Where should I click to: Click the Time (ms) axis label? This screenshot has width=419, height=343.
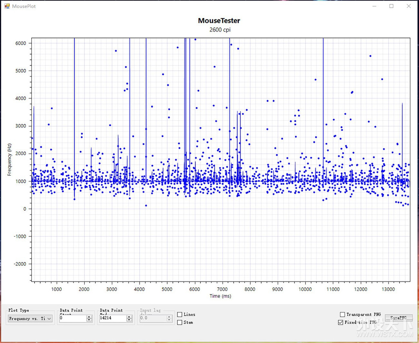[220, 296]
